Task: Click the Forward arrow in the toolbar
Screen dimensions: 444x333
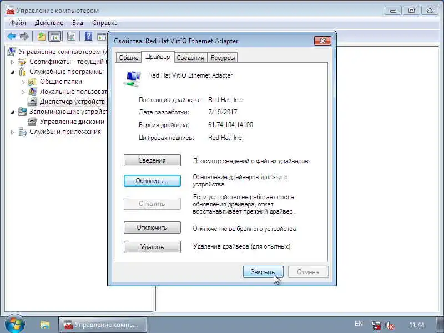Action: 24,36
